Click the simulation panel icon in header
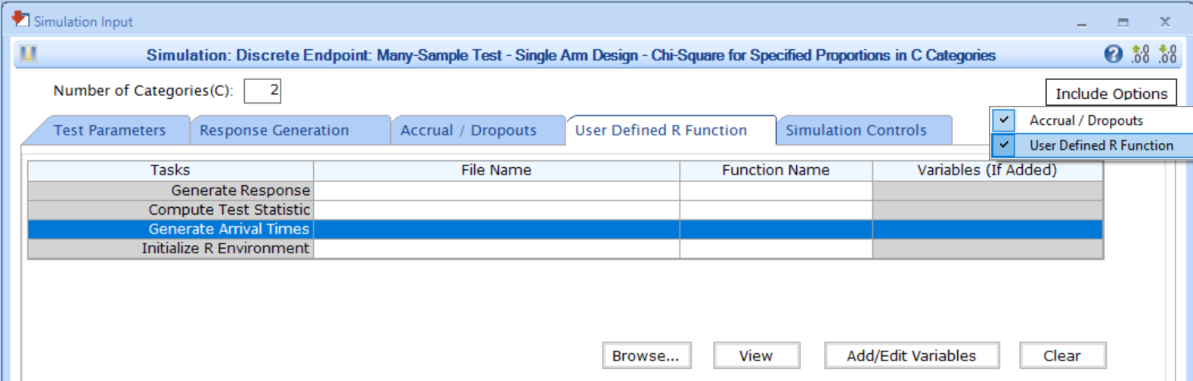The image size is (1193, 381). [x=29, y=54]
